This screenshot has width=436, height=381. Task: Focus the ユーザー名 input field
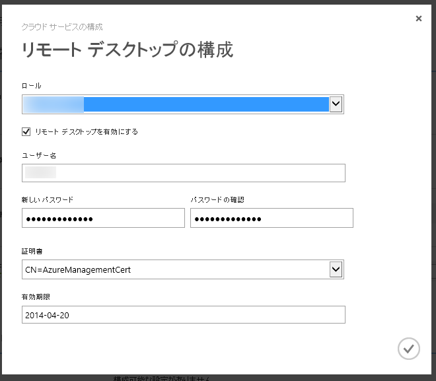coord(183,173)
